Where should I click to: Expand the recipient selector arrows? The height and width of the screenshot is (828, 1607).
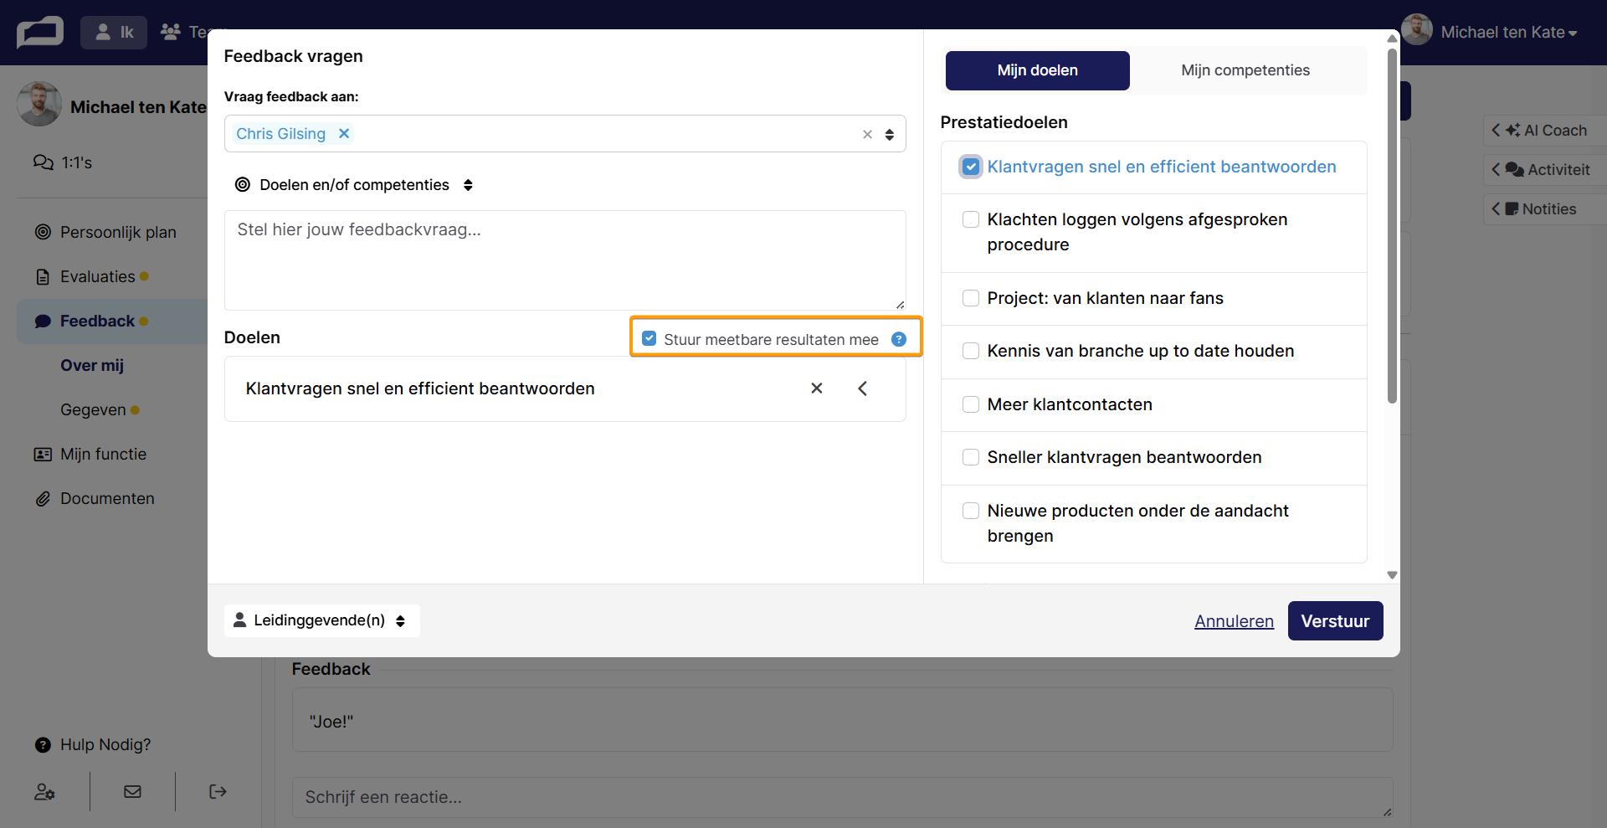point(890,134)
